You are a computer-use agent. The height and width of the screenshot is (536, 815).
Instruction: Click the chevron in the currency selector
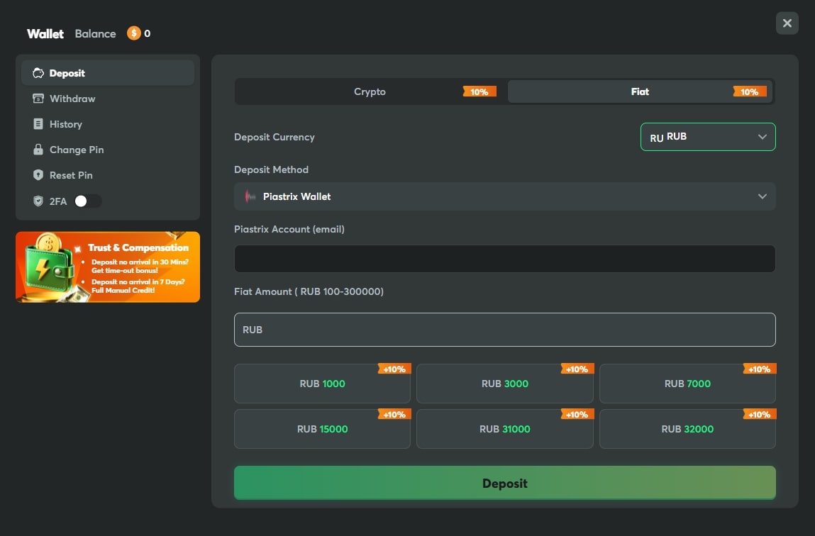(762, 137)
